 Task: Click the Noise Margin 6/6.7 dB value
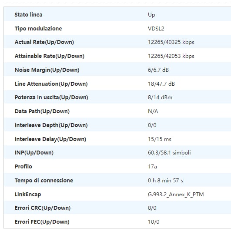[158, 70]
